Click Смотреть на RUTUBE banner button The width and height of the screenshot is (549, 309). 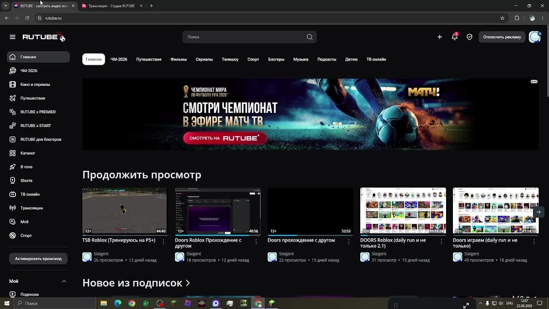225,138
